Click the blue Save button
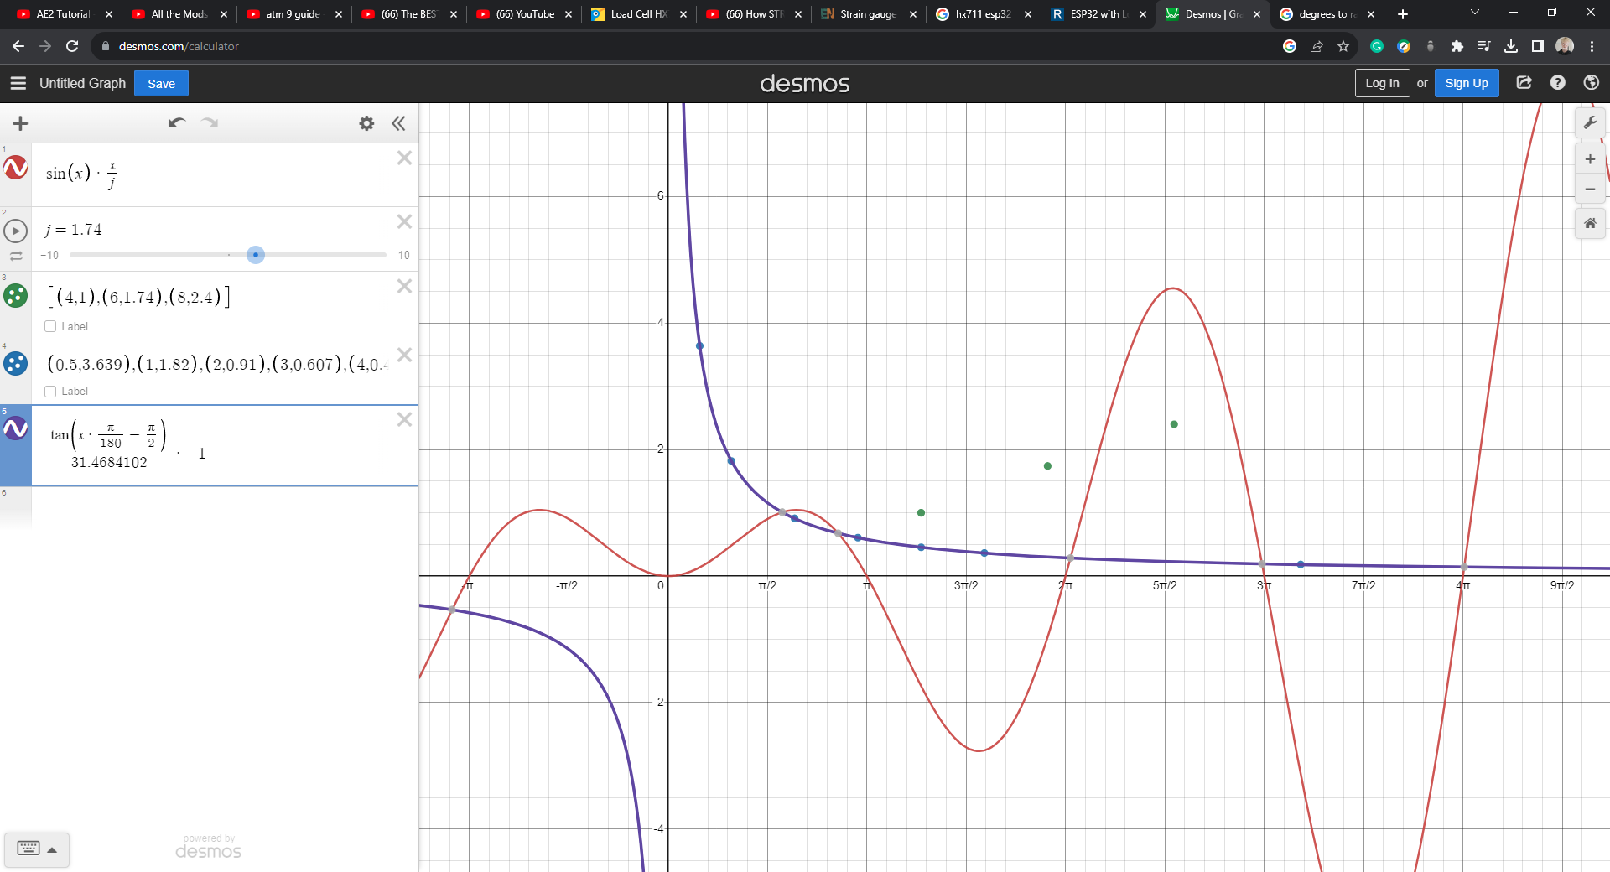 [x=161, y=83]
